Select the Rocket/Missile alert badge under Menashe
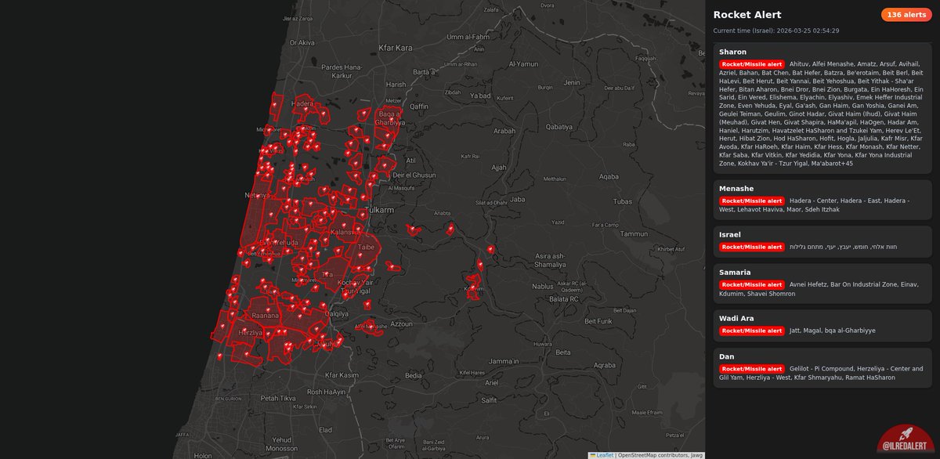This screenshot has height=459, width=940. pos(752,201)
